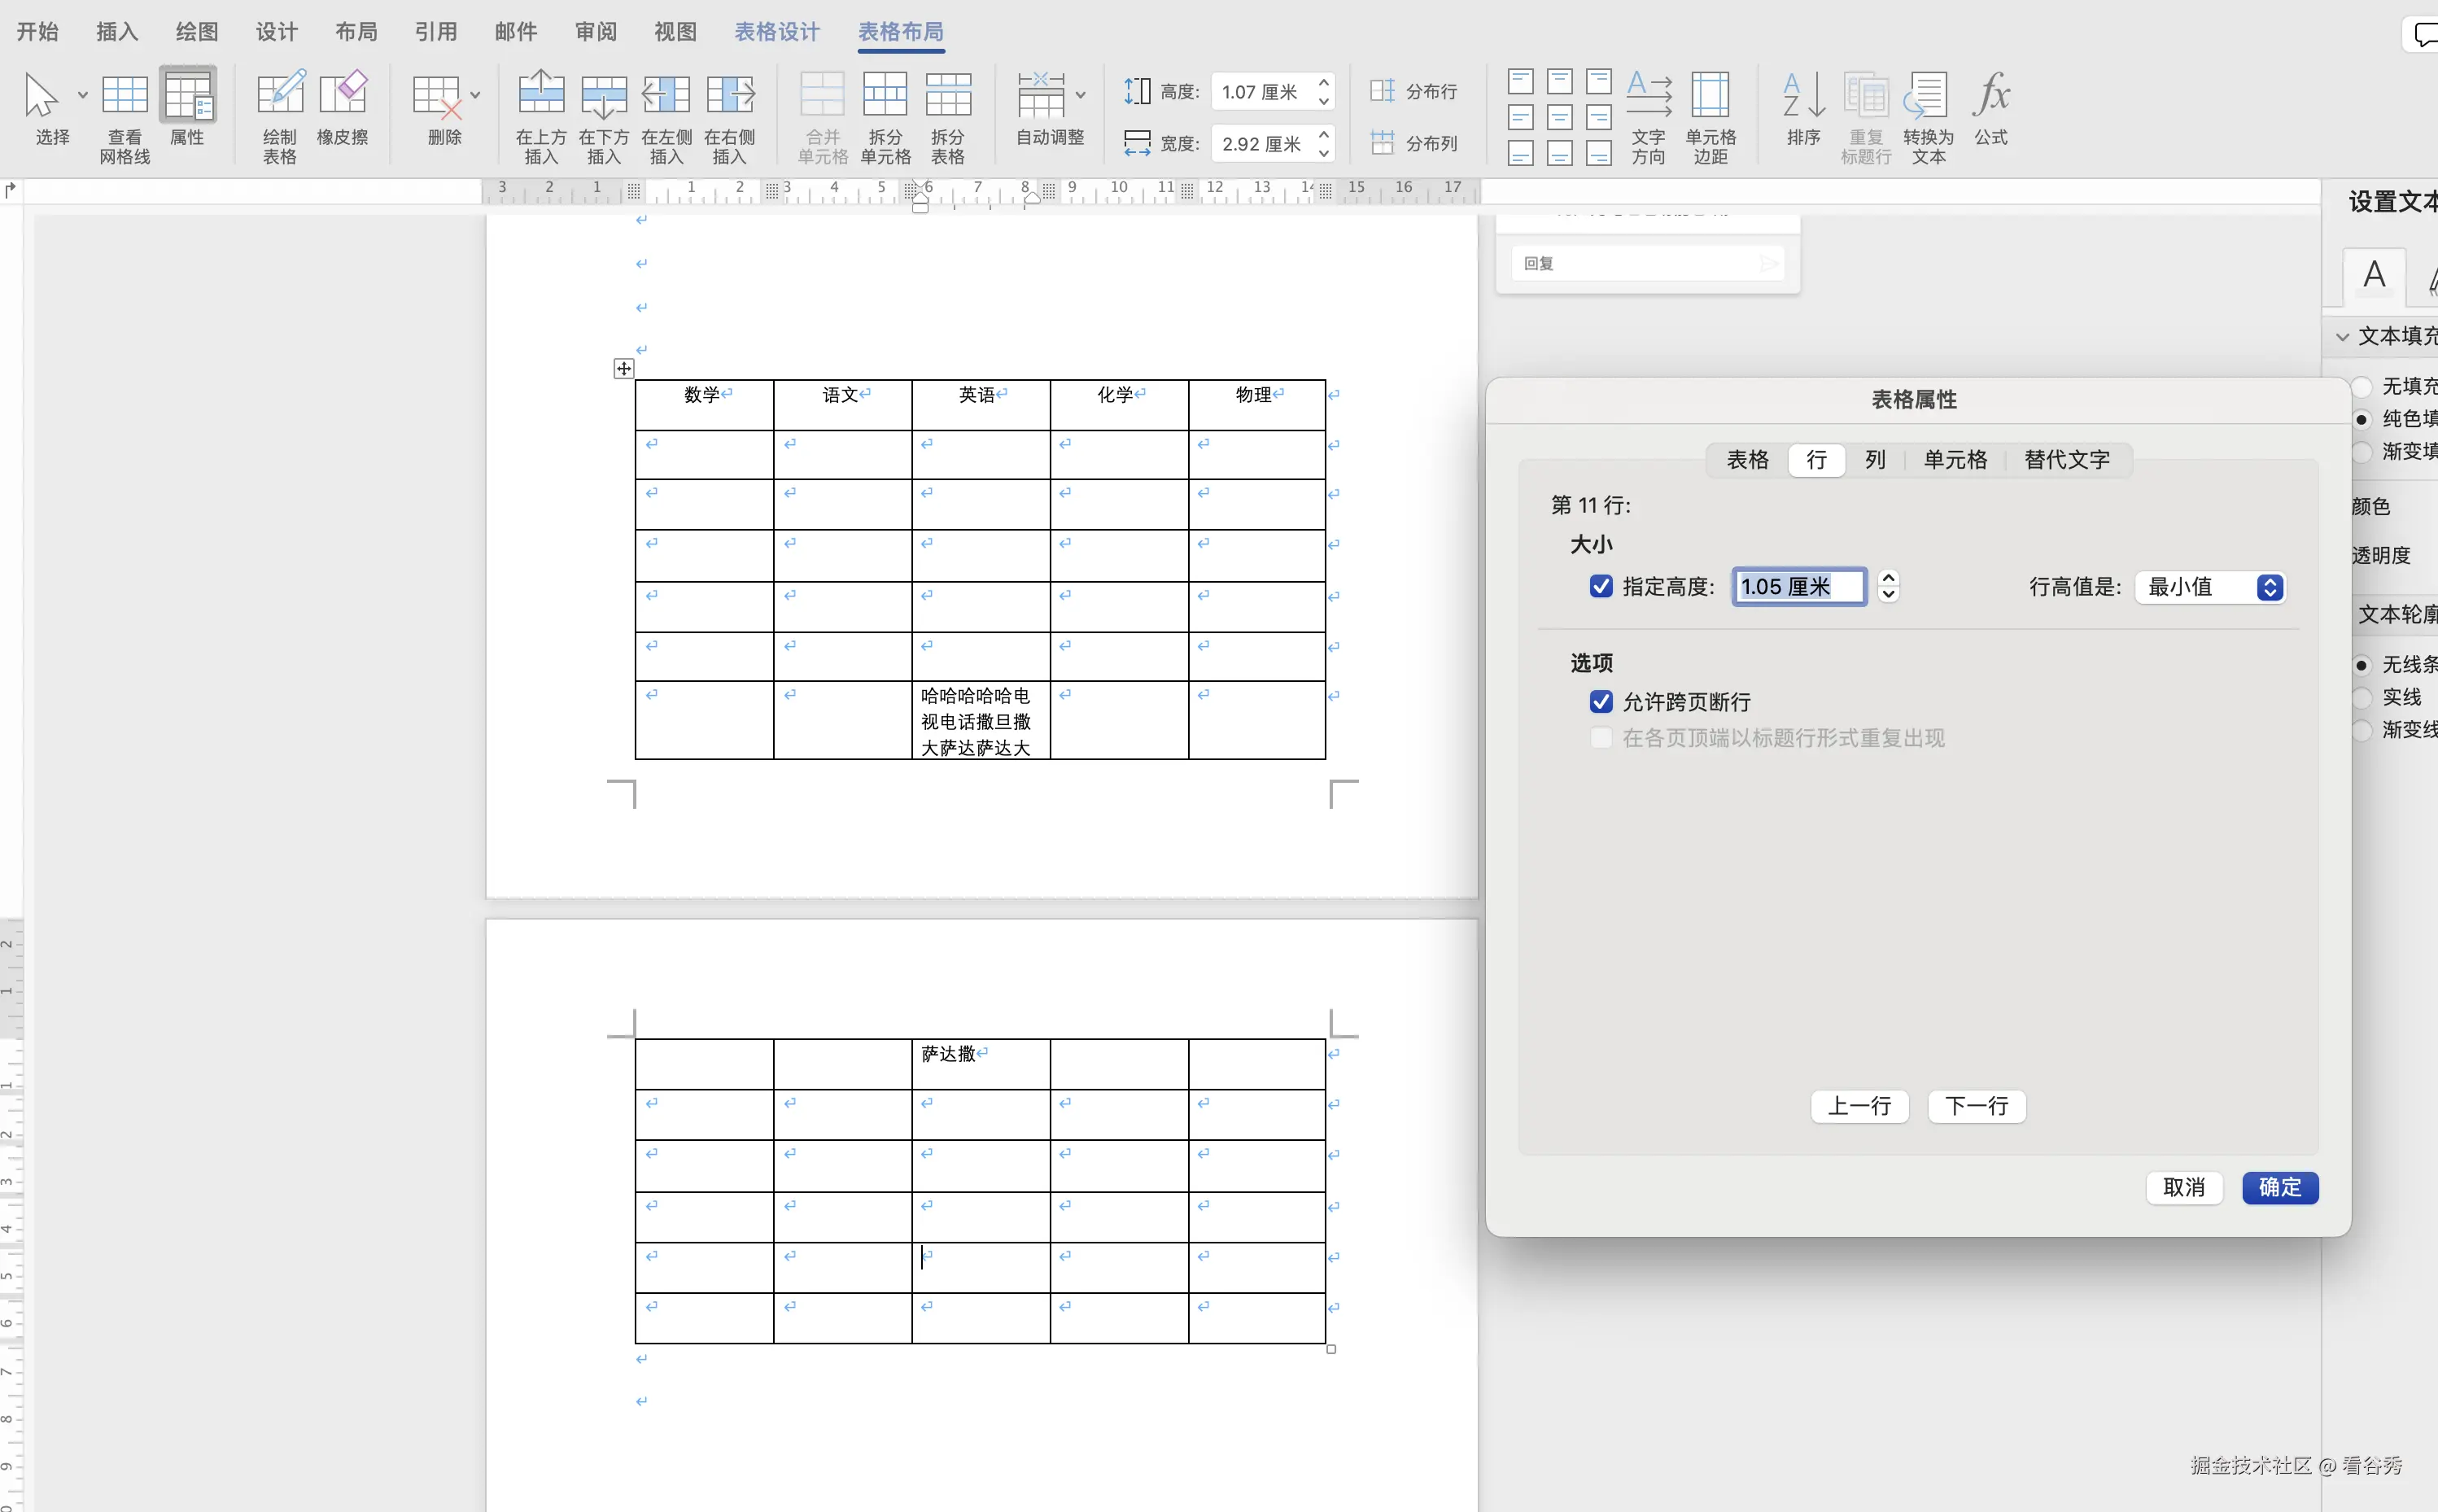This screenshot has height=1512, width=2438.
Task: Open the AutoFit (自动调整) dropdown
Action: pyautogui.click(x=1080, y=95)
